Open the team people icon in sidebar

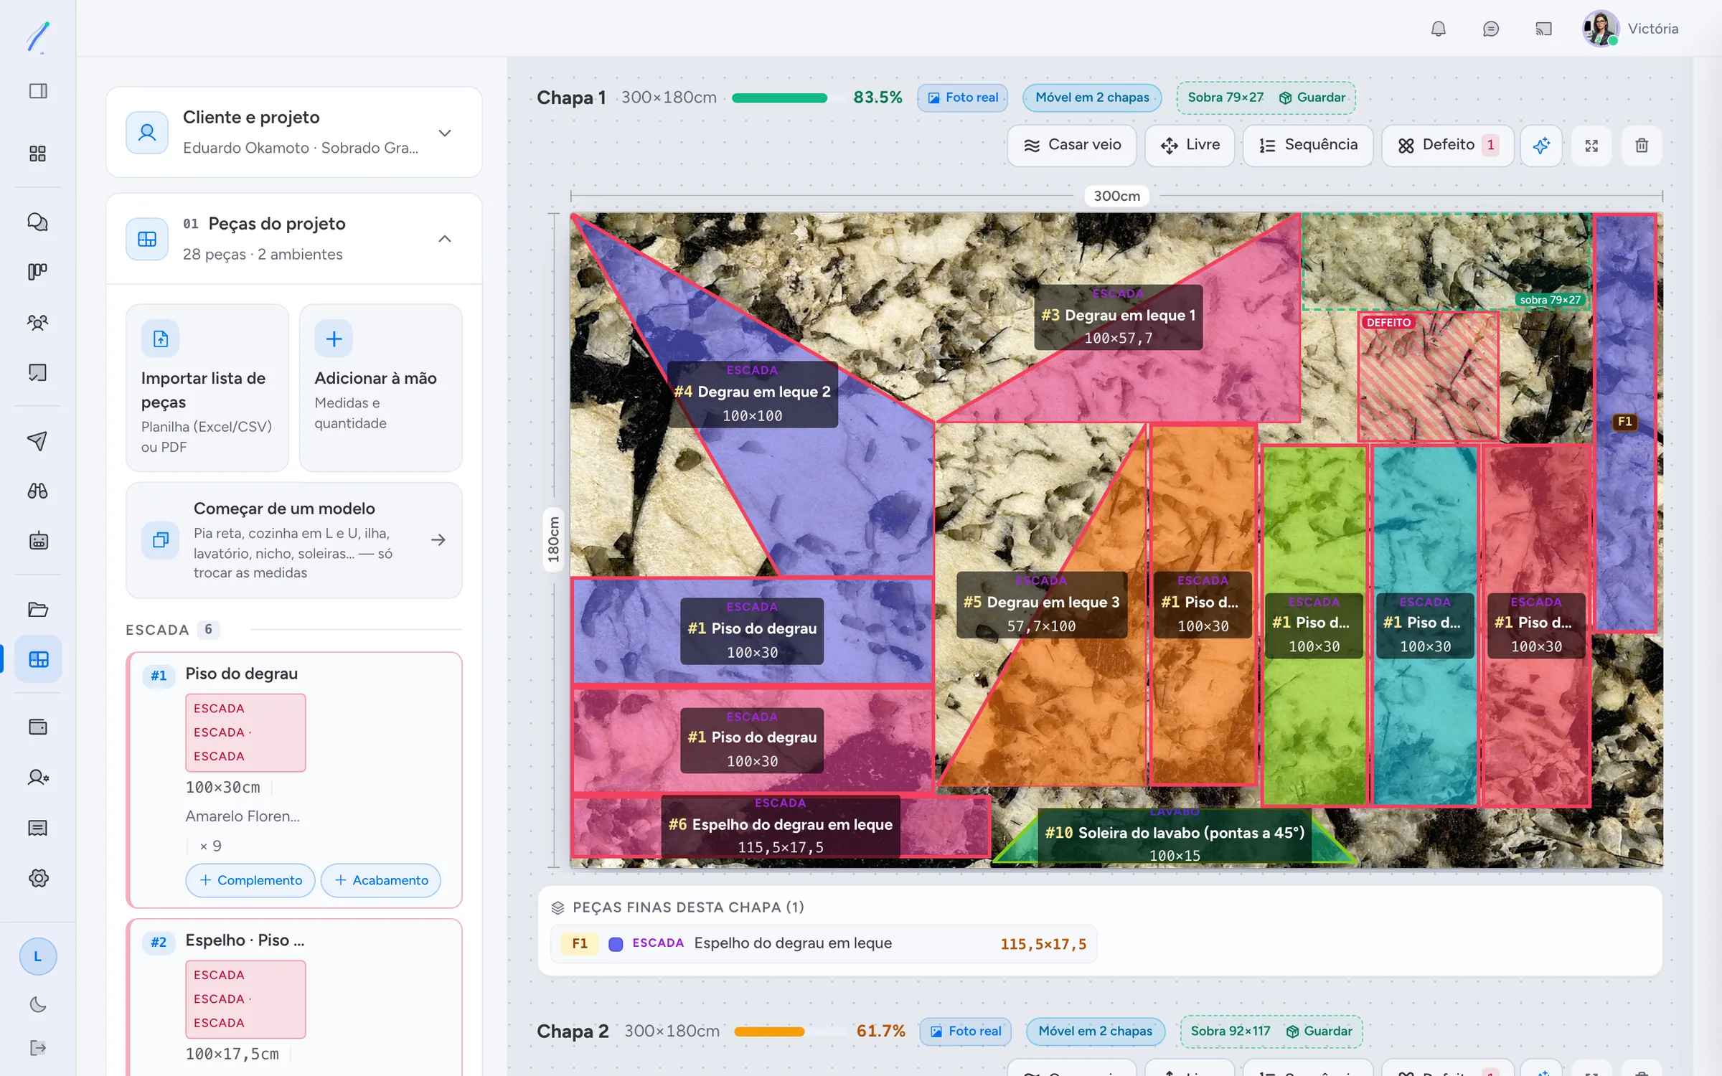tap(38, 322)
